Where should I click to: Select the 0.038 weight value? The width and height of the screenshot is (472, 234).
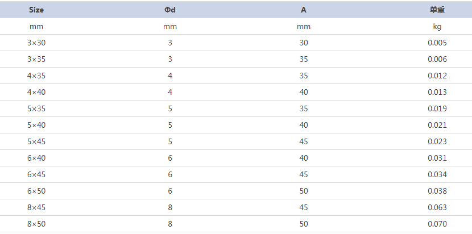pos(437,191)
